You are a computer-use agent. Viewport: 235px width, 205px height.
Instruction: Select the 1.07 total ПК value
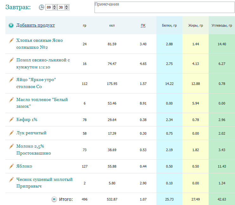(143, 199)
